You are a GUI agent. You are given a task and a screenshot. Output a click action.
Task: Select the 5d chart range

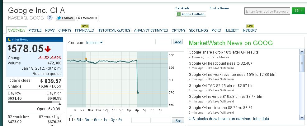(79, 120)
